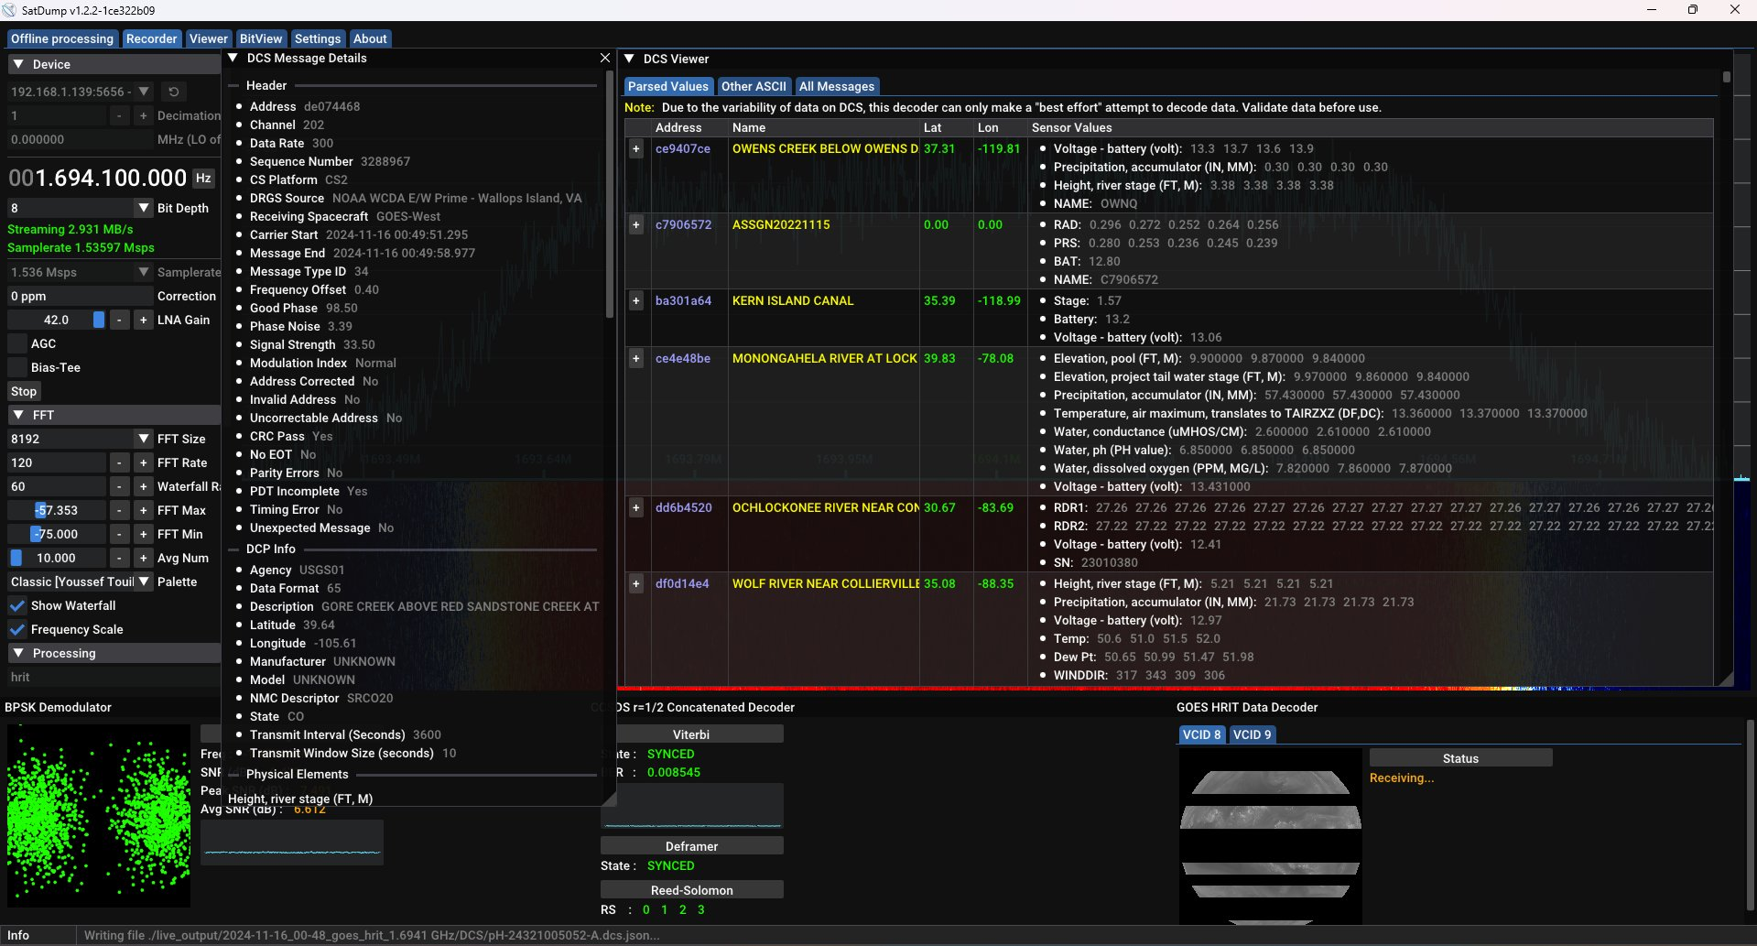Screen dimensions: 1757x946
Task: Expand the ce4e48be MONONGAHELA RIVER row
Action: [636, 358]
